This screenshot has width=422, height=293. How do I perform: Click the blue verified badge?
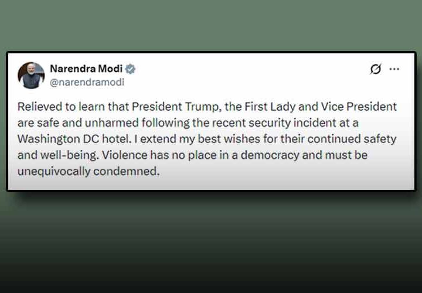point(131,69)
